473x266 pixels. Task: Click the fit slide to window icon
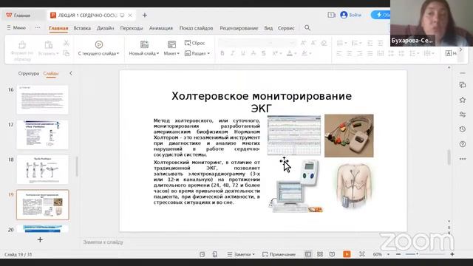coord(362,254)
